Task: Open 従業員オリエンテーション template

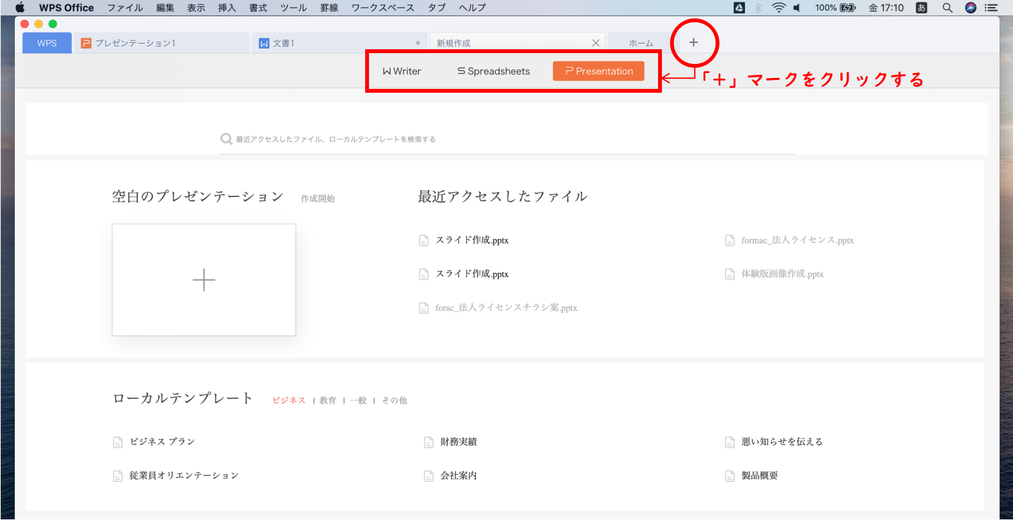Action: click(x=184, y=476)
